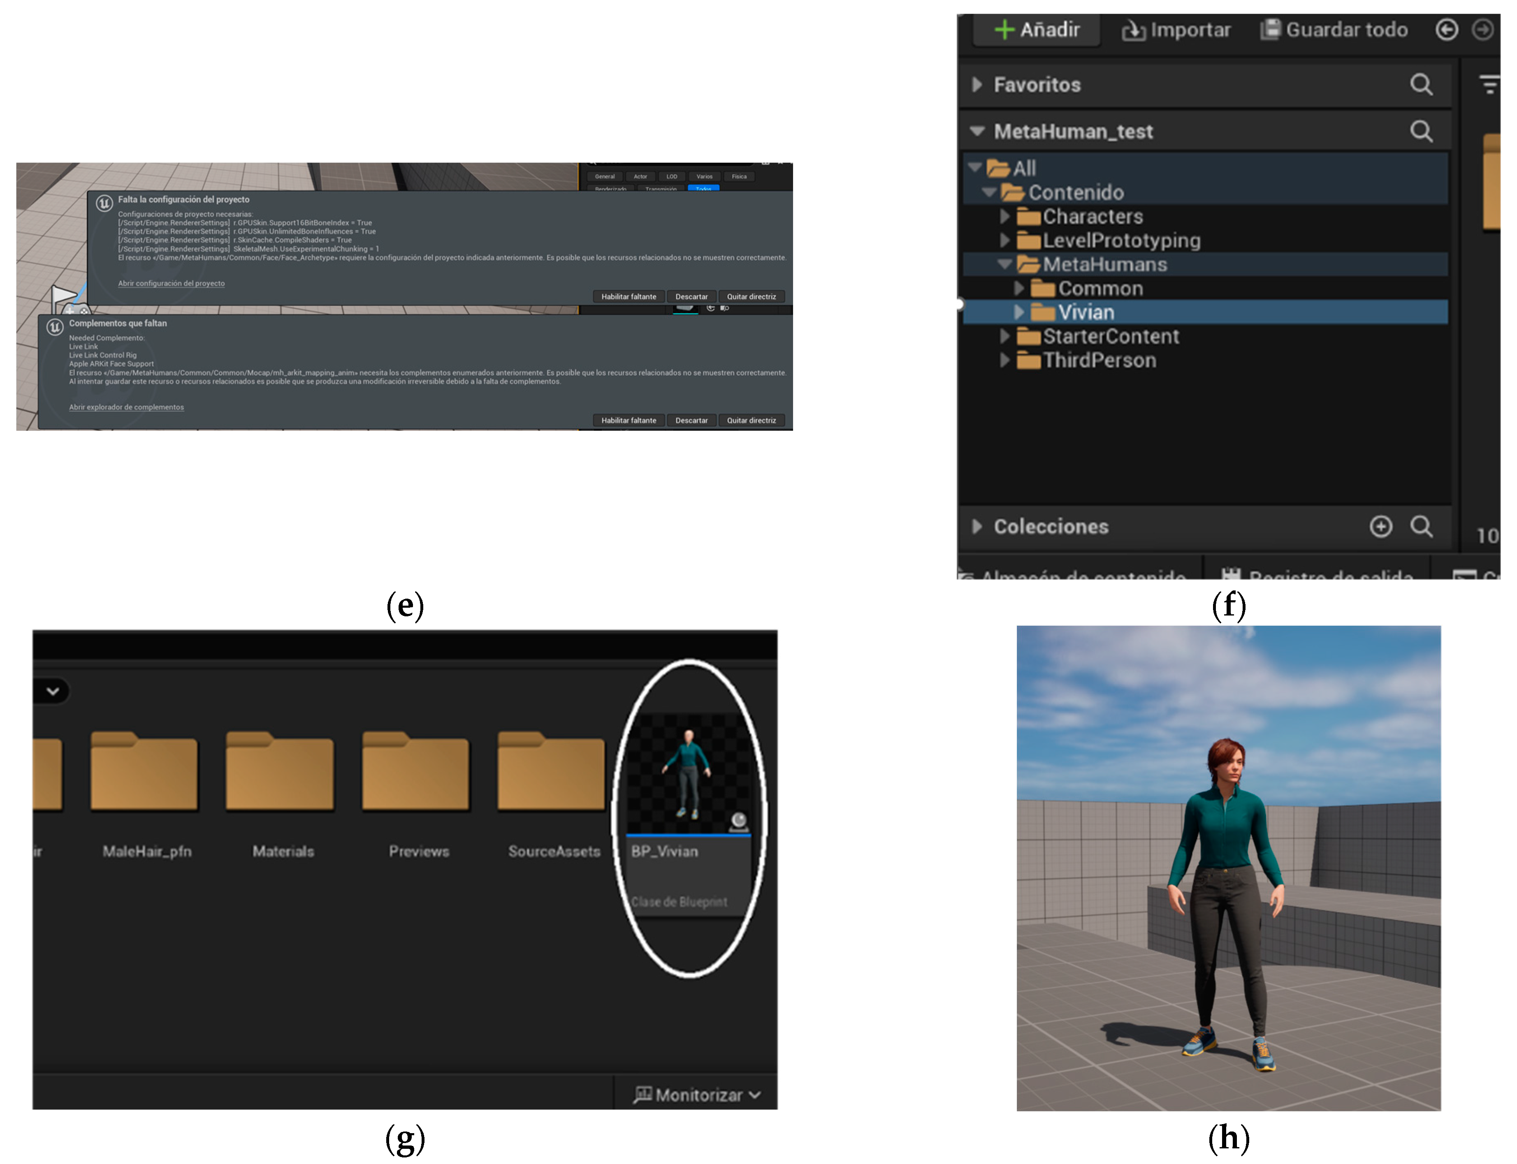Expand the Favoritos section
1517x1164 pixels.
[x=977, y=85]
